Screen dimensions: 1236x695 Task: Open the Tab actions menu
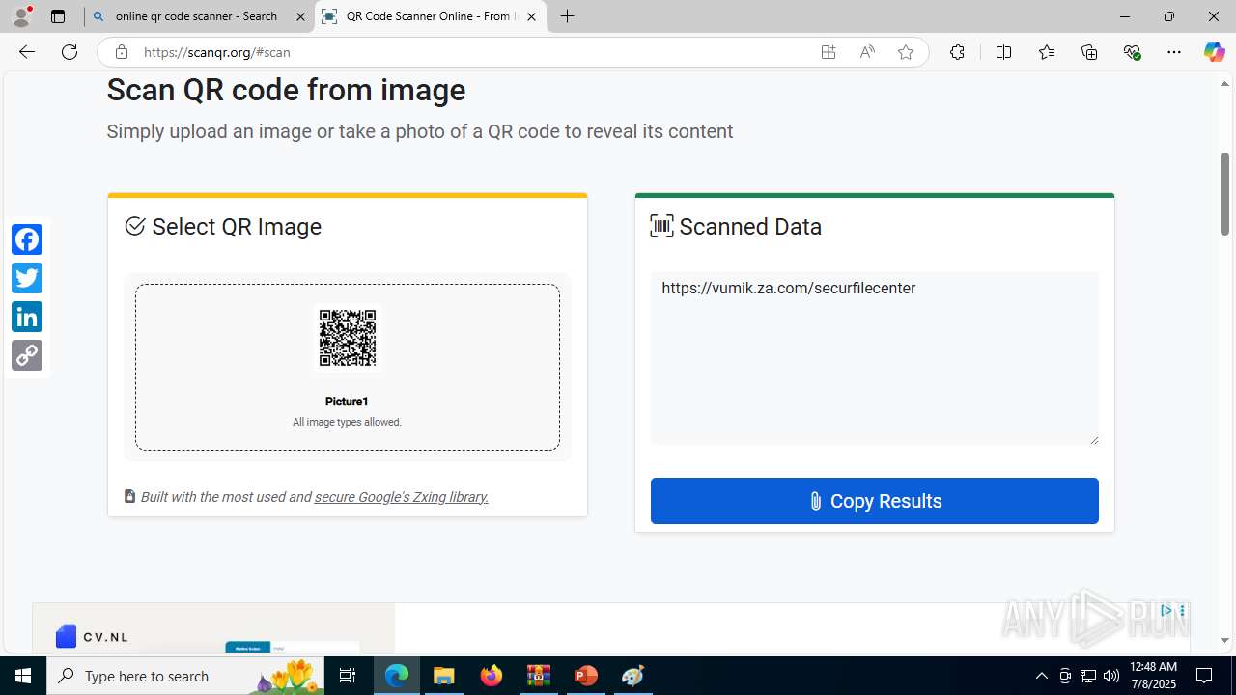coord(58,16)
